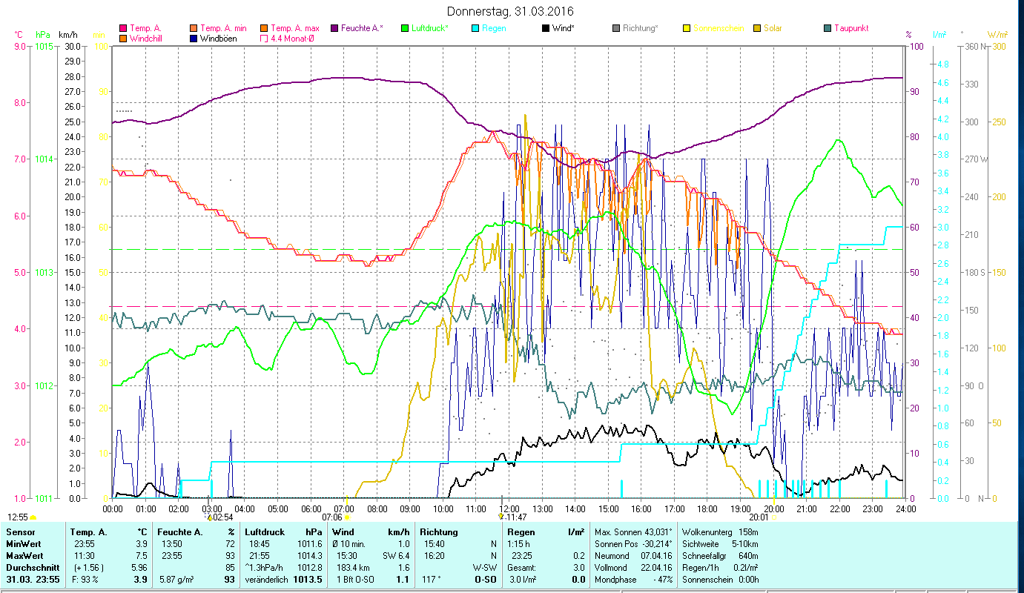
Task: Click the cyan l/m² axis unit label
Action: (938, 35)
